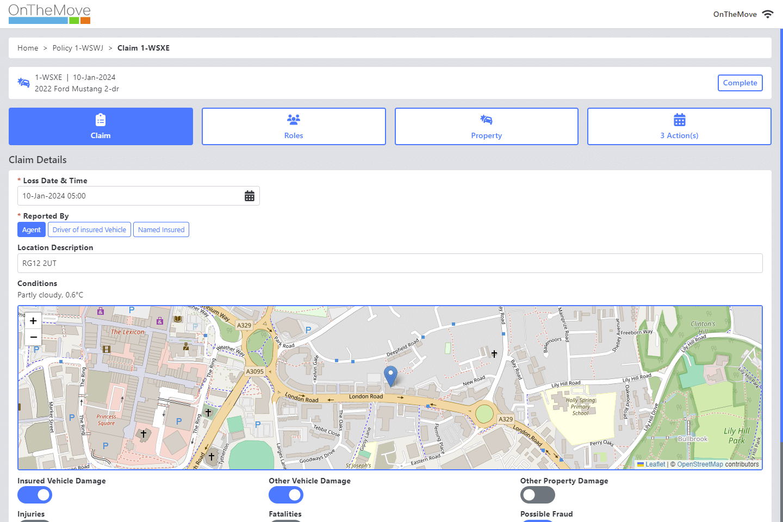Zoom in on the map using plus icon

click(x=33, y=320)
